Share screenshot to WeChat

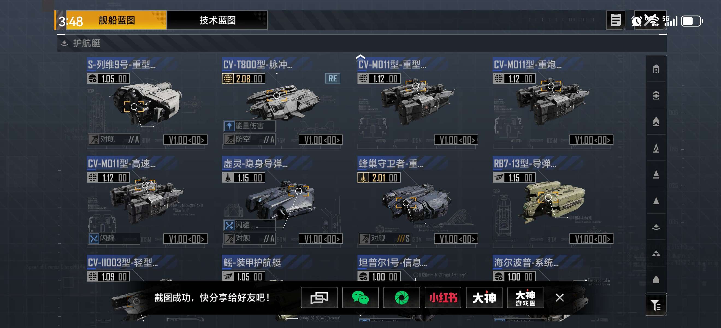coord(360,297)
